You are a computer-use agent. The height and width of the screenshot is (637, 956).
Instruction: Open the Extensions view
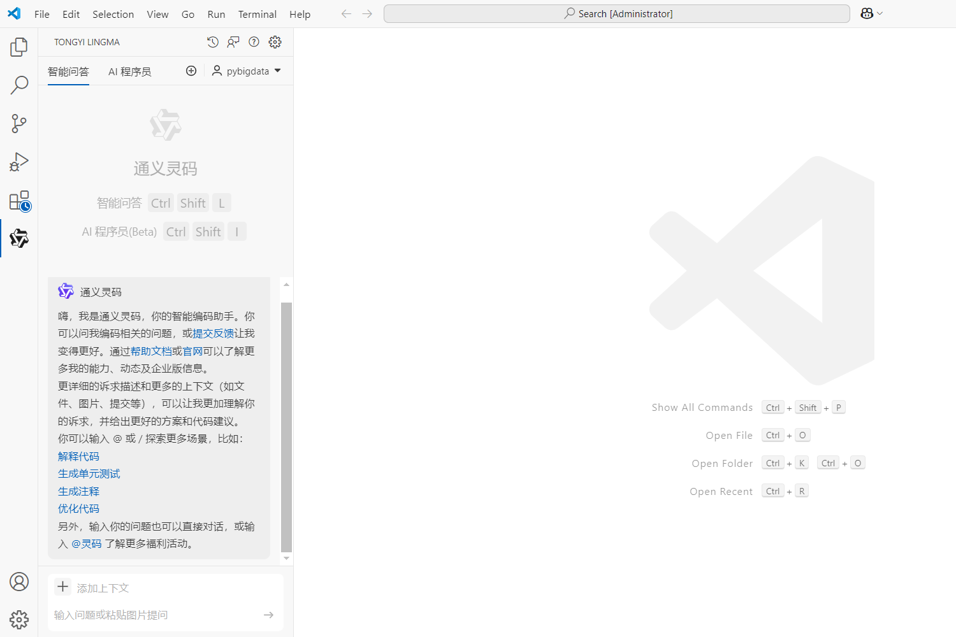[x=19, y=201]
